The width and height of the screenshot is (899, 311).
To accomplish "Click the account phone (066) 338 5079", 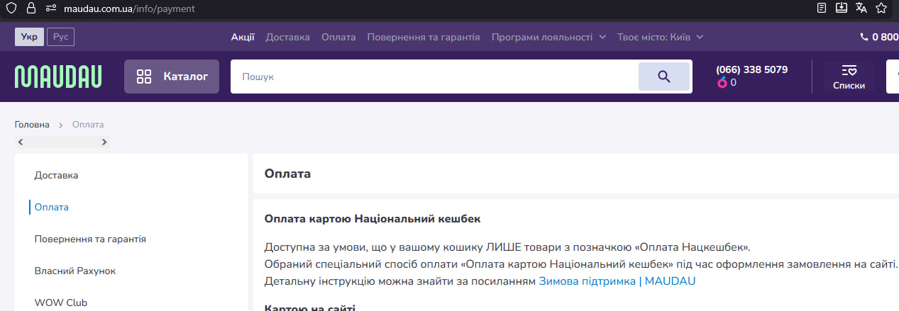I will click(x=752, y=69).
